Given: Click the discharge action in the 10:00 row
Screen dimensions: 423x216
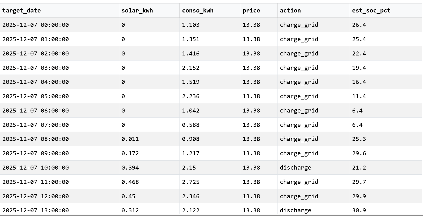Looking at the screenshot, I should [x=295, y=168].
